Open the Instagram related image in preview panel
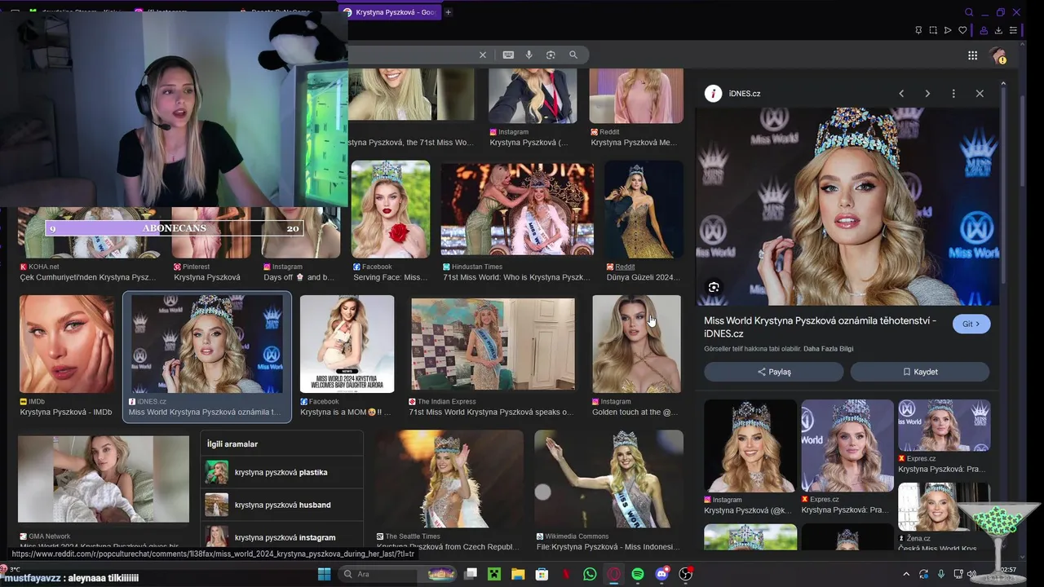This screenshot has width=1044, height=587. pos(750,445)
